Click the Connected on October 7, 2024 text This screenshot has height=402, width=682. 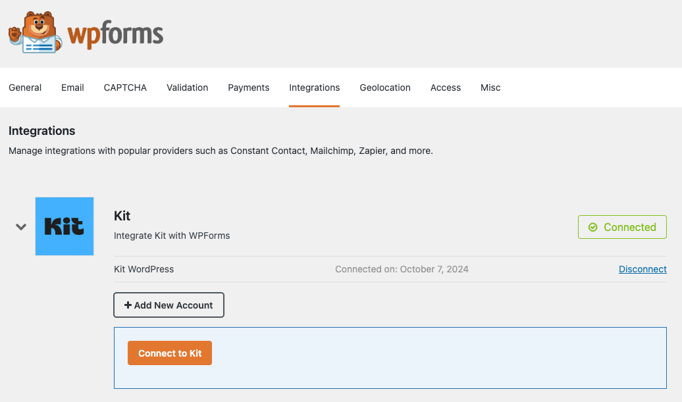coord(402,269)
